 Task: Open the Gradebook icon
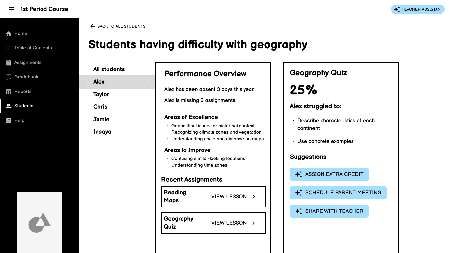pos(8,77)
